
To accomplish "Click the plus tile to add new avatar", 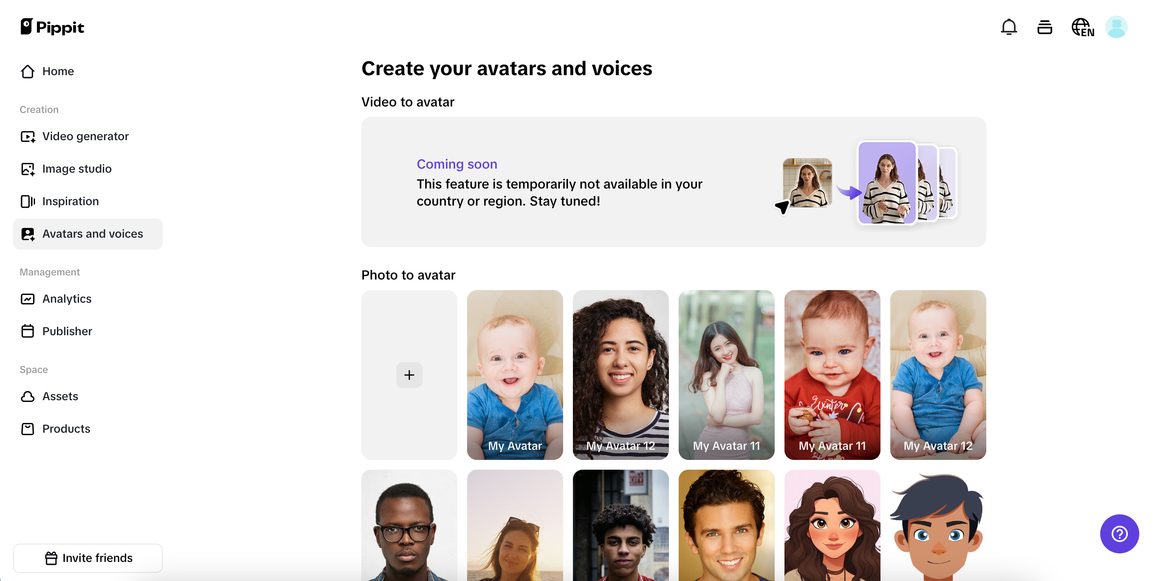I will (409, 375).
